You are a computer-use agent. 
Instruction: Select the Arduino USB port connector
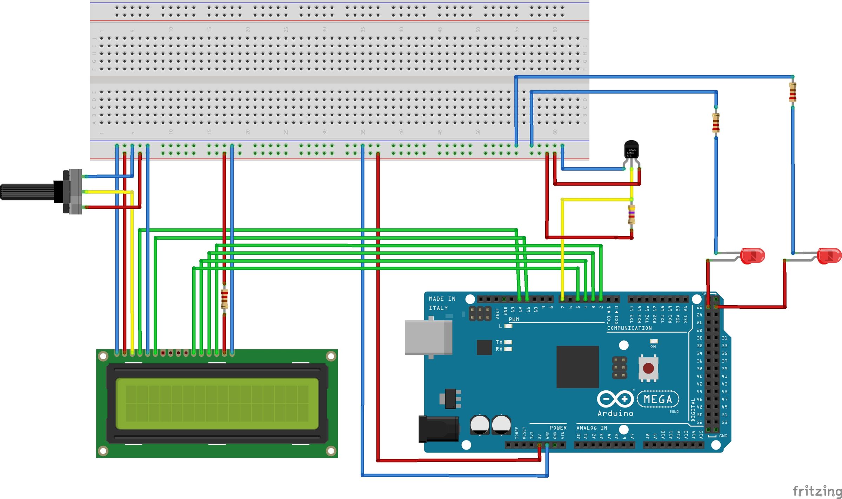click(x=428, y=337)
